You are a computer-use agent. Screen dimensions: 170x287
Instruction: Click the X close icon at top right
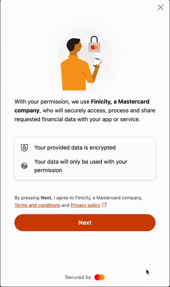(x=160, y=7)
